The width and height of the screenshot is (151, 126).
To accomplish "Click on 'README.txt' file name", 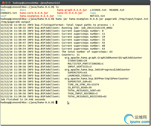I will click(117, 10).
